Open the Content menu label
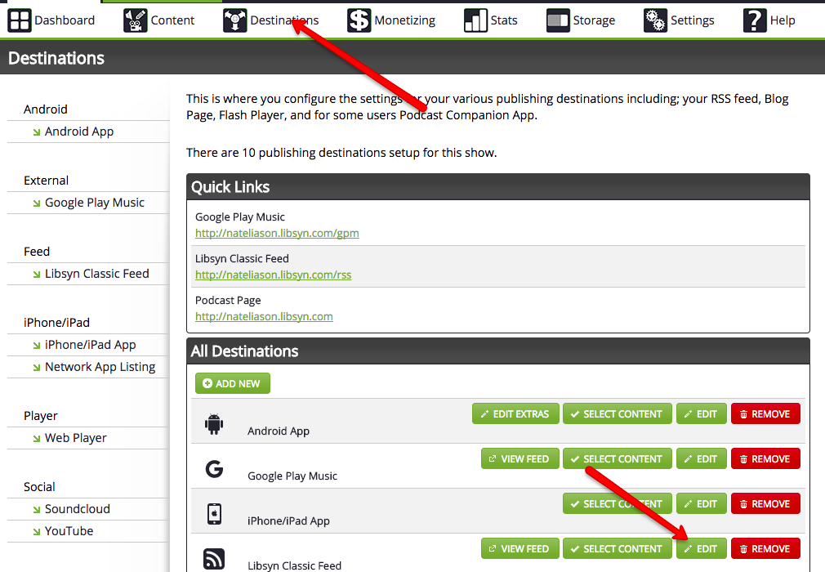The height and width of the screenshot is (572, 825). click(172, 20)
